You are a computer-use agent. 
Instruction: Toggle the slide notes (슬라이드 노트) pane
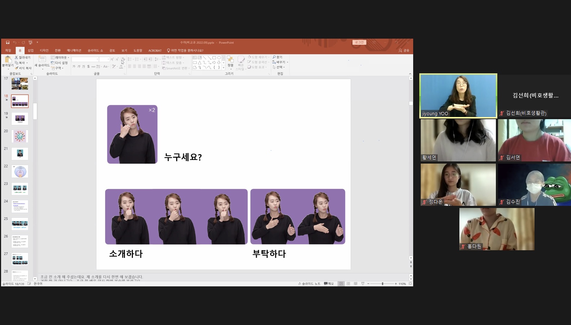pyautogui.click(x=309, y=284)
